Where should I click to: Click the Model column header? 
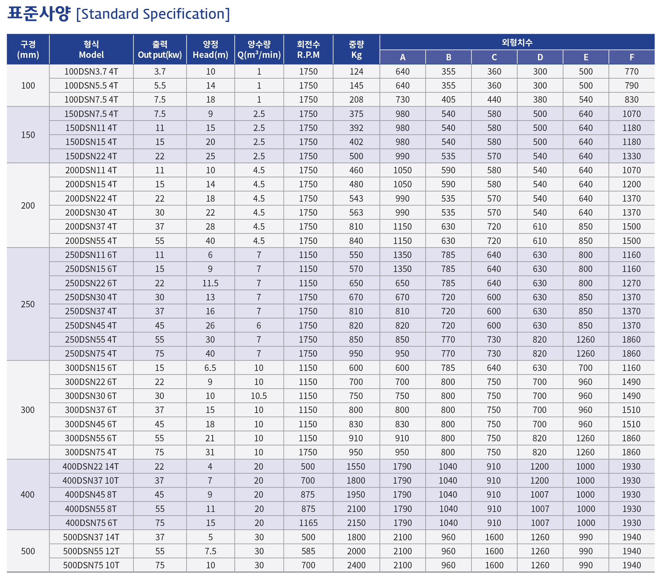click(x=91, y=49)
